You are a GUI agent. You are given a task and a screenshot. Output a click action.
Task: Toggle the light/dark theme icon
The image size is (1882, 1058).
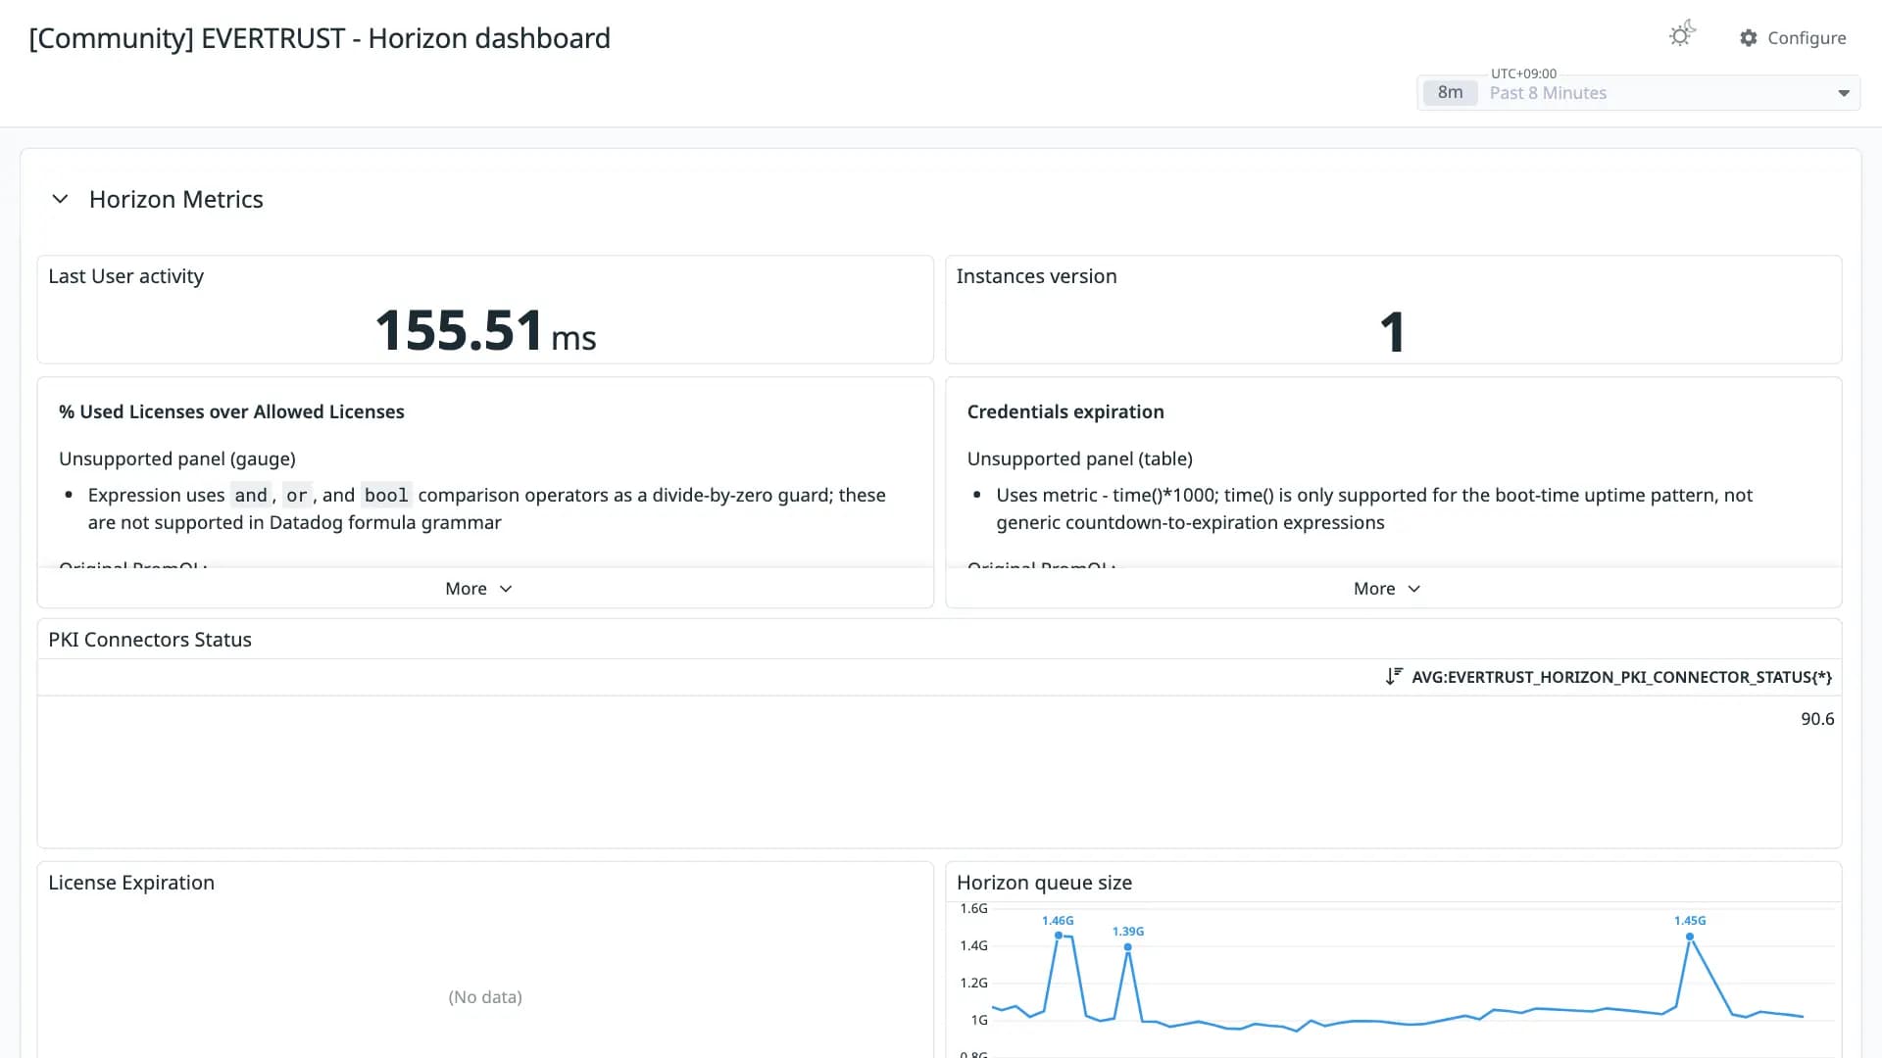click(1682, 35)
